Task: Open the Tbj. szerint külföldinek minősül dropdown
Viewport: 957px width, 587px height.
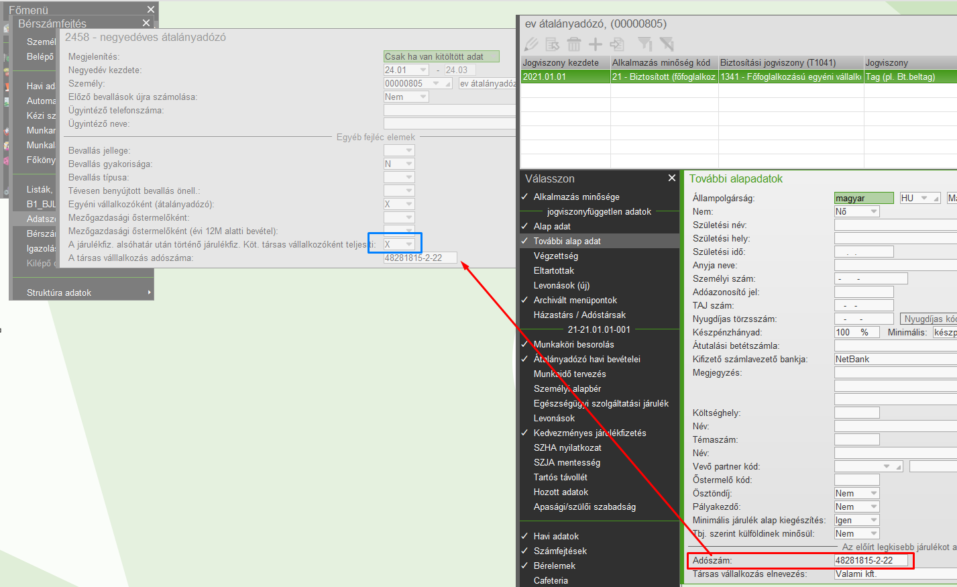Action: [x=874, y=533]
